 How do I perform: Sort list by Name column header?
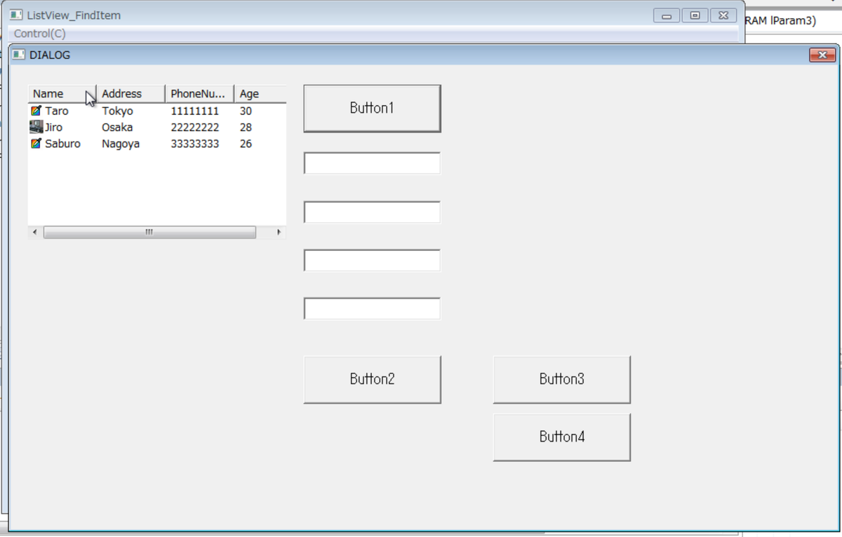tap(62, 94)
